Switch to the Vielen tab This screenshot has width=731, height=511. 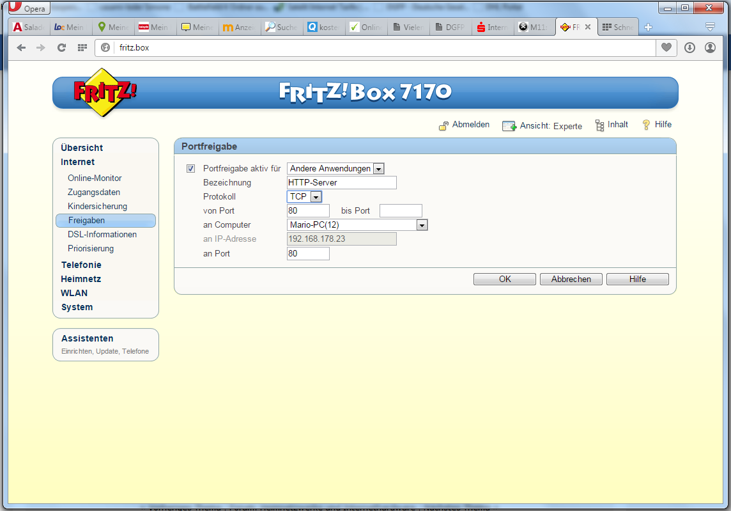click(x=408, y=27)
